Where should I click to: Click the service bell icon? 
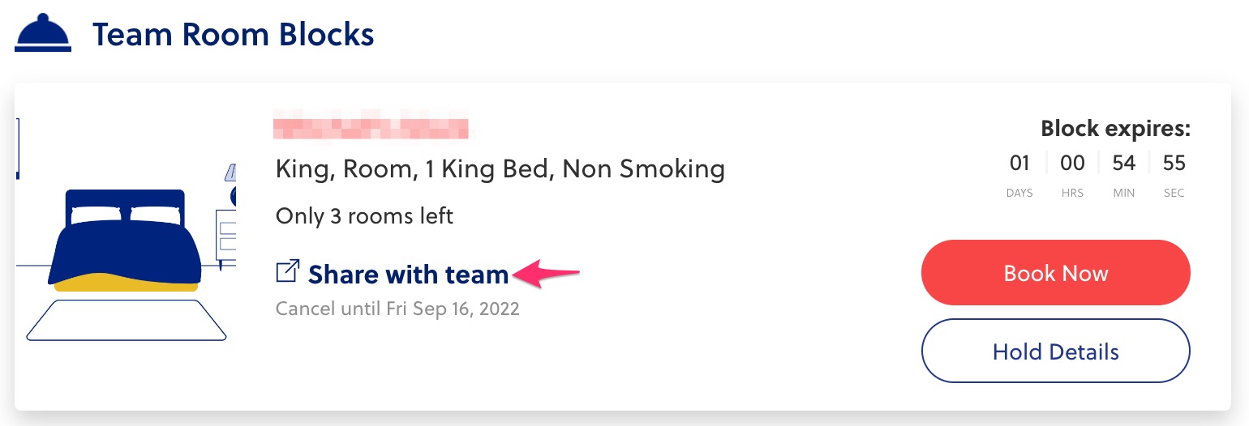click(43, 34)
